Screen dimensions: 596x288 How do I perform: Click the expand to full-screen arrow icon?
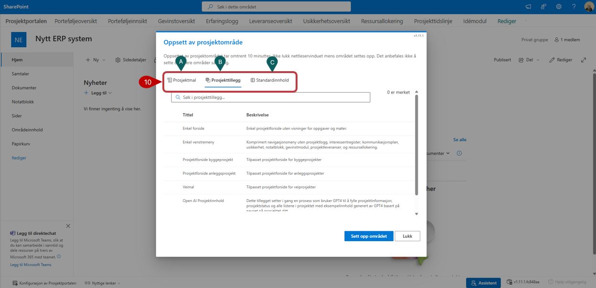(x=583, y=60)
